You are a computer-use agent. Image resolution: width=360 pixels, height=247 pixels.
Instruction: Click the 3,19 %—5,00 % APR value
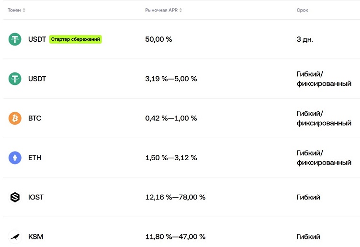point(171,79)
